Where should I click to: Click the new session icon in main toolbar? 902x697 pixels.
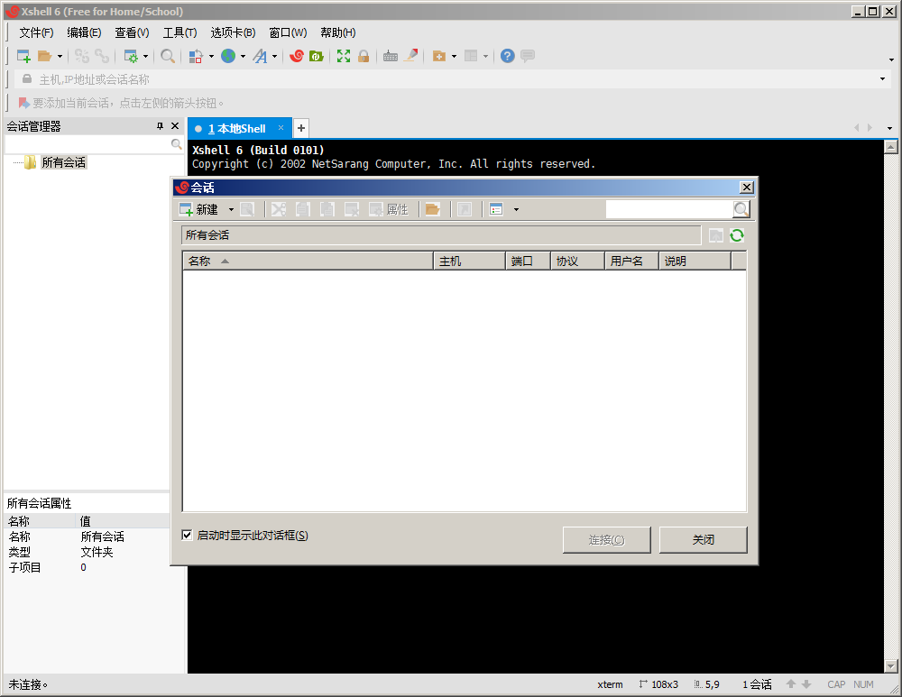coord(23,56)
